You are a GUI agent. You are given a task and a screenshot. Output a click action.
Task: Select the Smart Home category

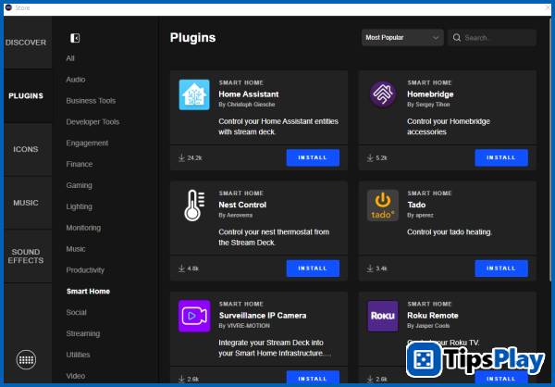click(x=88, y=292)
